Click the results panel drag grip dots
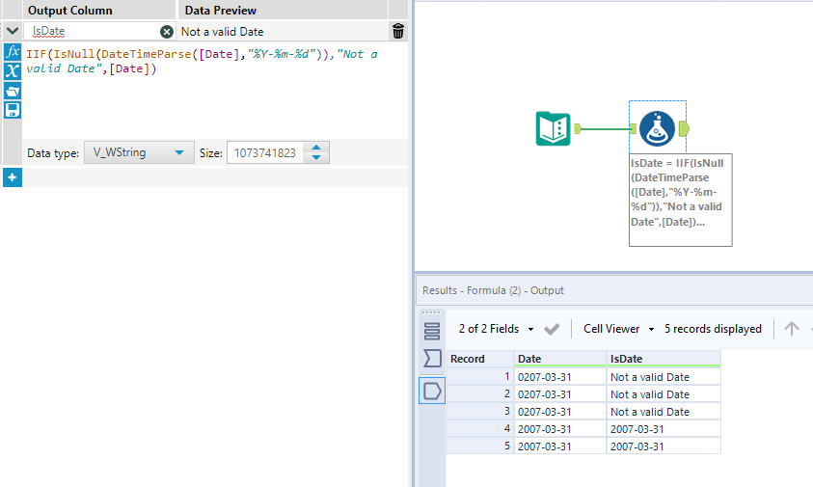813x487 pixels. [x=431, y=312]
